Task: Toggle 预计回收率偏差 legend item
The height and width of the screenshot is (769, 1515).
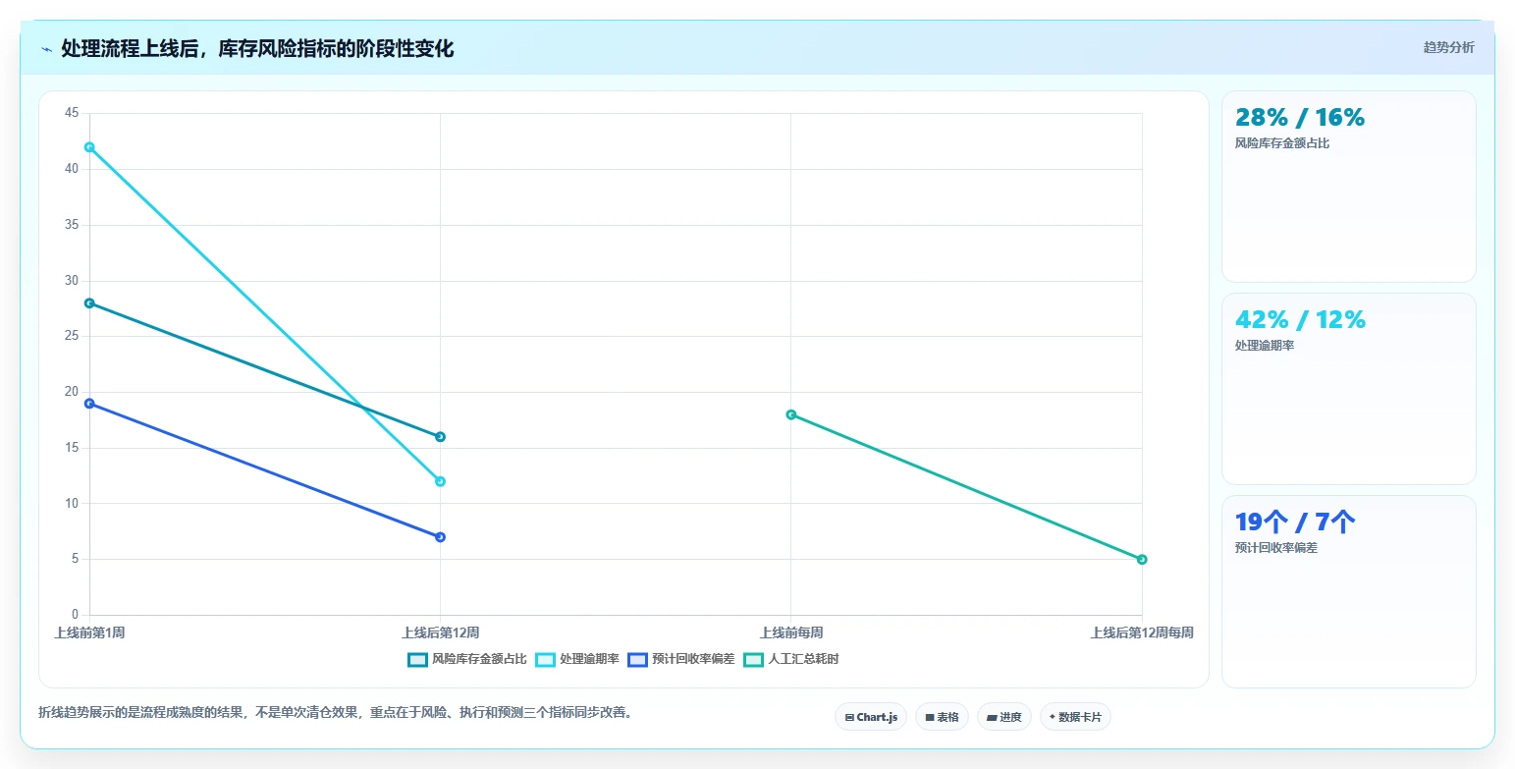Action: (681, 659)
